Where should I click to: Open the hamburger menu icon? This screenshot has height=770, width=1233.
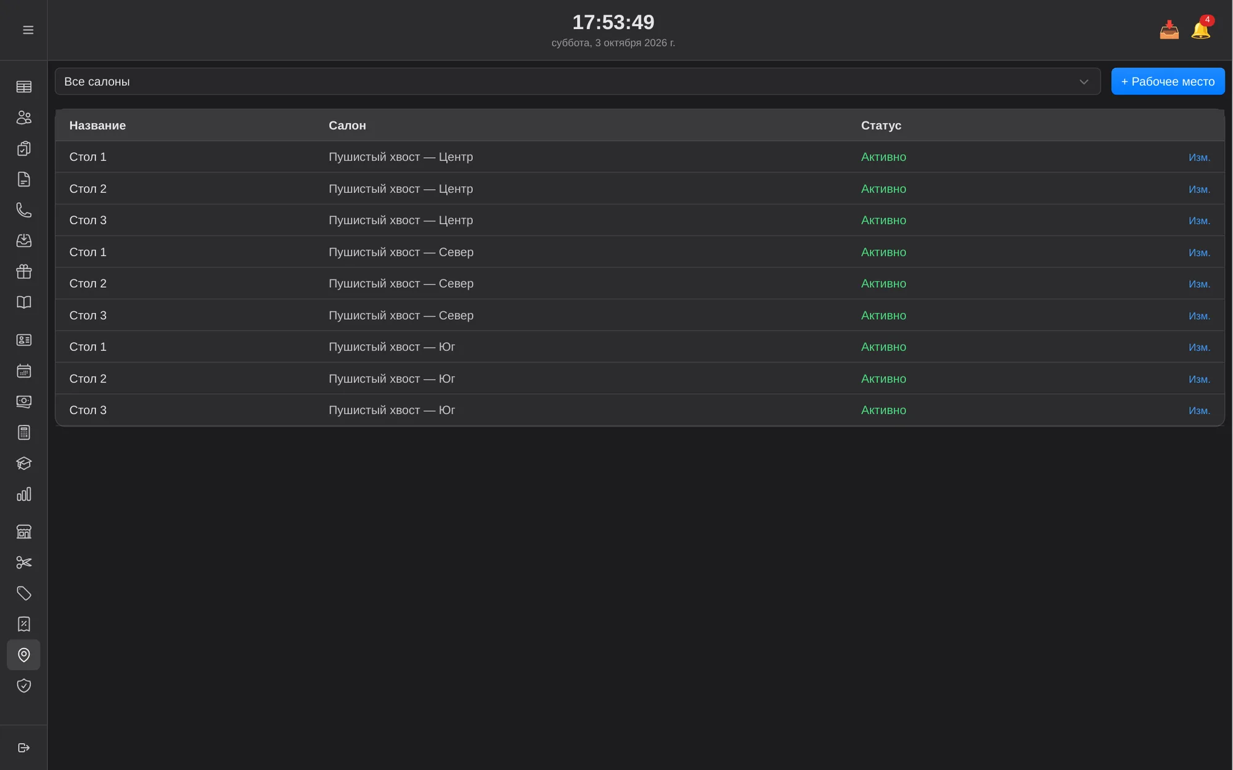click(28, 30)
